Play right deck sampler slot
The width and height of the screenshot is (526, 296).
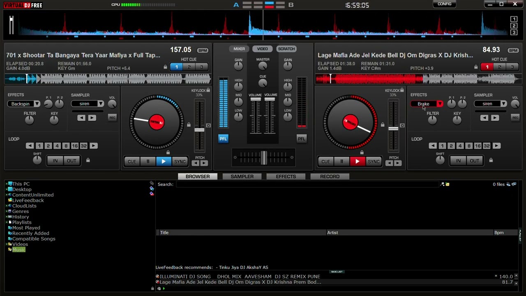(494, 118)
